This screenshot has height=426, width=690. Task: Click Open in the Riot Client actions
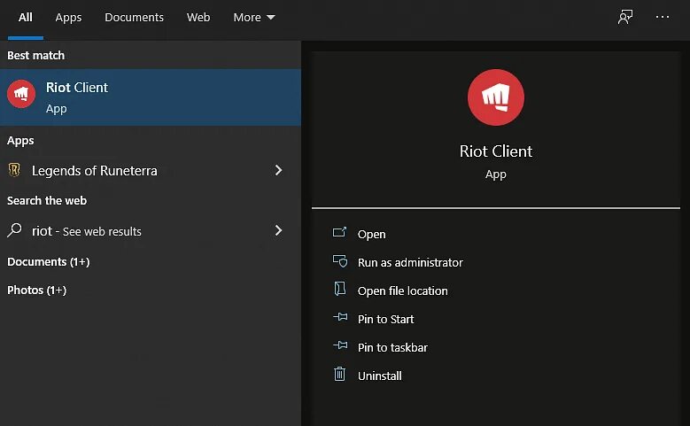(371, 234)
